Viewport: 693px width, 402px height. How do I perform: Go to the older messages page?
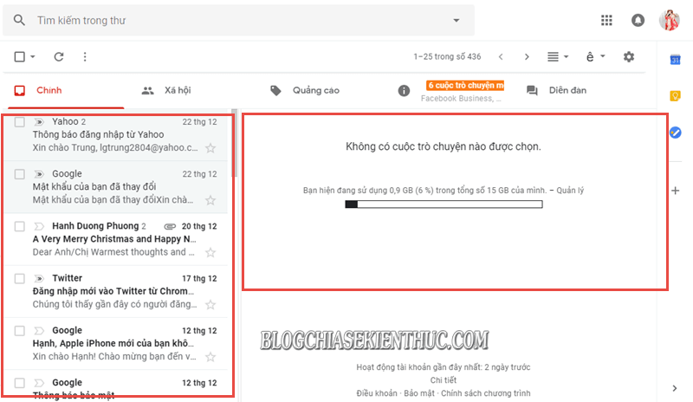(x=527, y=56)
